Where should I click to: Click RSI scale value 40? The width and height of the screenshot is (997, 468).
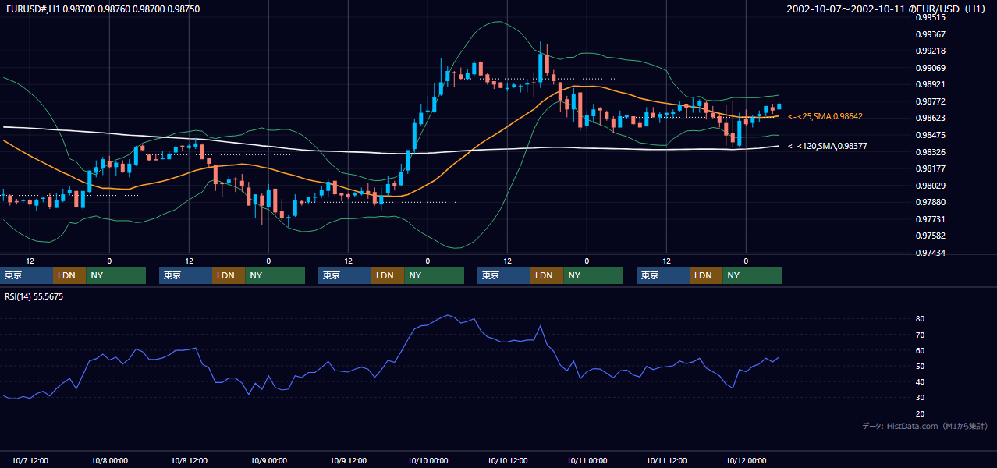coord(921,381)
